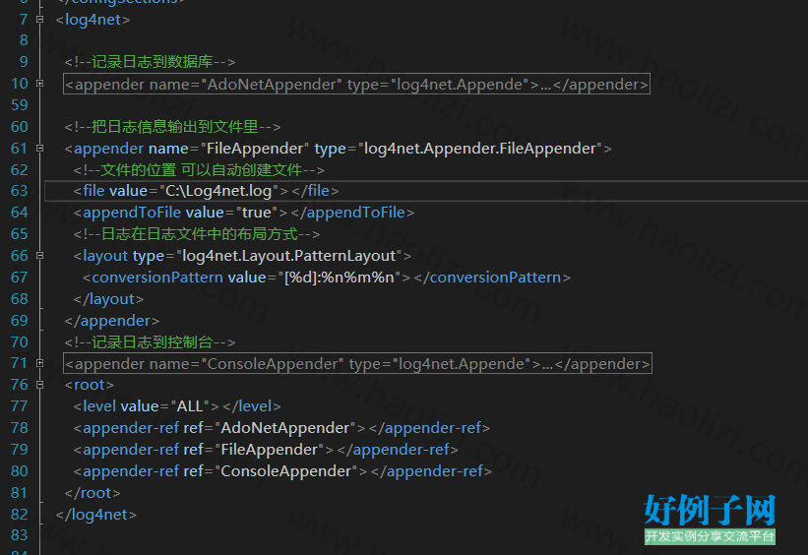The height and width of the screenshot is (555, 808).
Task: Click the conversionPattern value [%d]:%n%m%n
Action: pos(340,277)
